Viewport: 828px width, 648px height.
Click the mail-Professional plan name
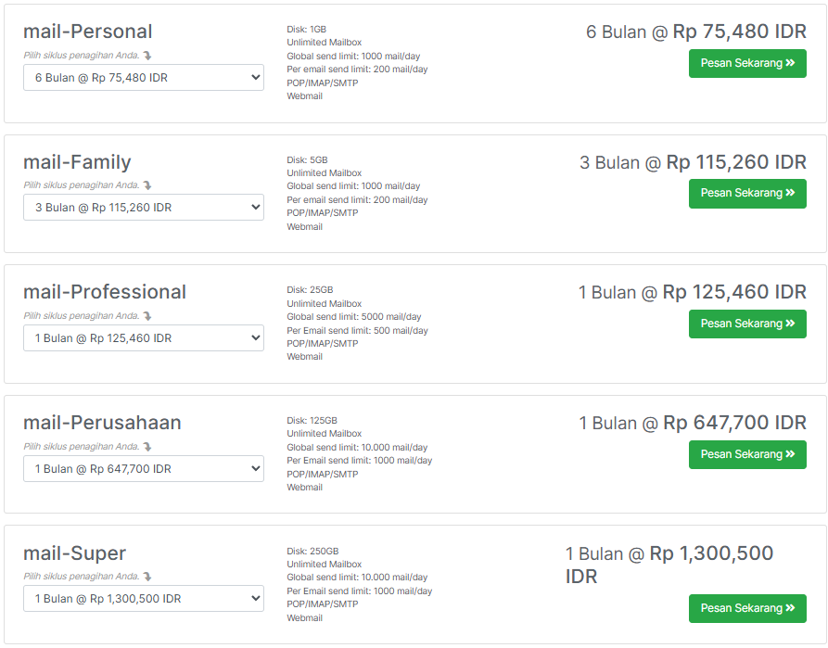click(105, 292)
